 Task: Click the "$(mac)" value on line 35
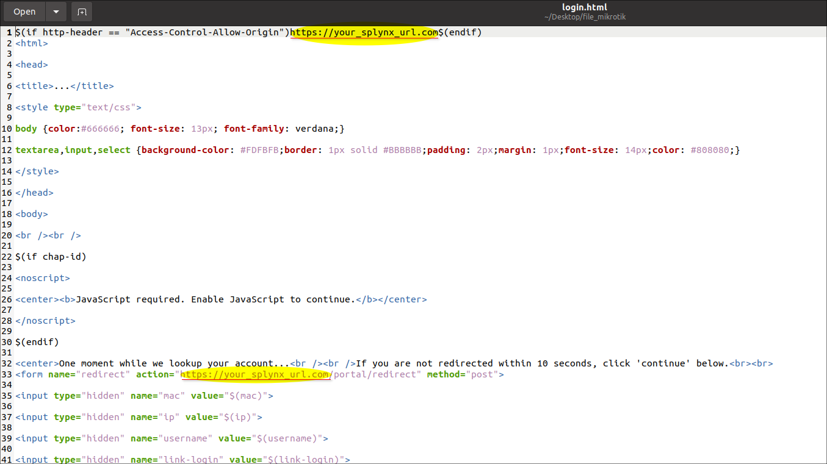248,396
